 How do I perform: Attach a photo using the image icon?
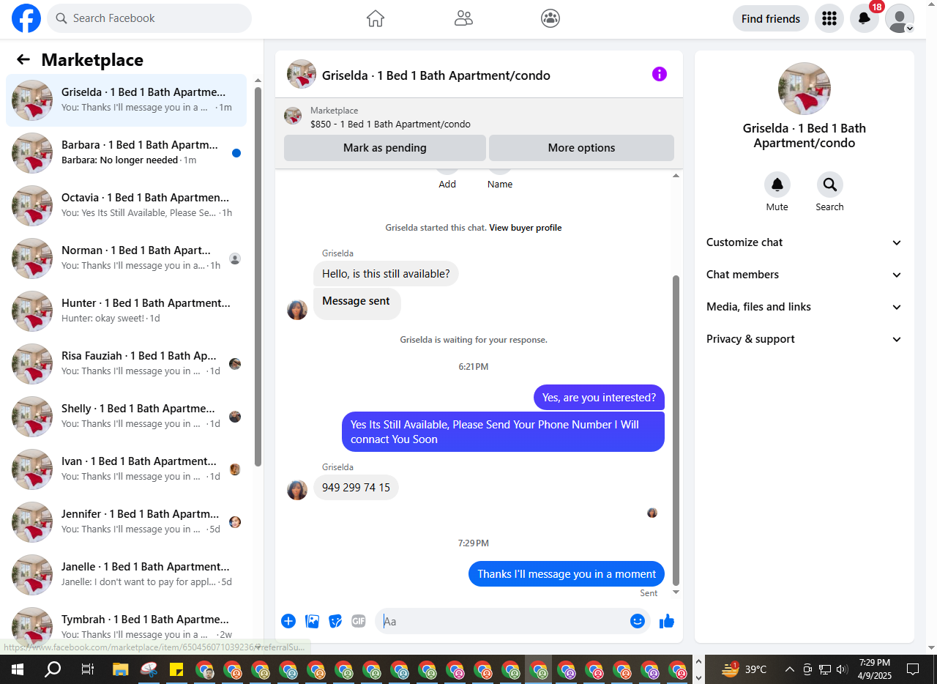click(313, 621)
